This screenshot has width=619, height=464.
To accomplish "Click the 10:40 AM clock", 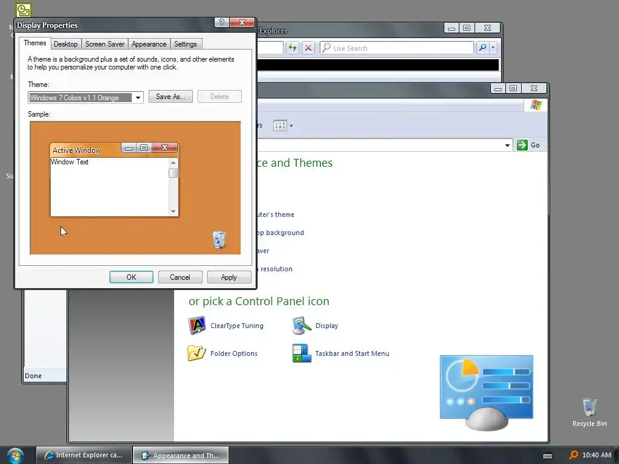I will tap(597, 455).
